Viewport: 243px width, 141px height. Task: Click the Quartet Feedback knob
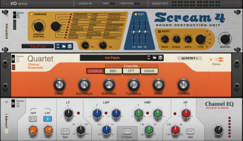pos(134,85)
